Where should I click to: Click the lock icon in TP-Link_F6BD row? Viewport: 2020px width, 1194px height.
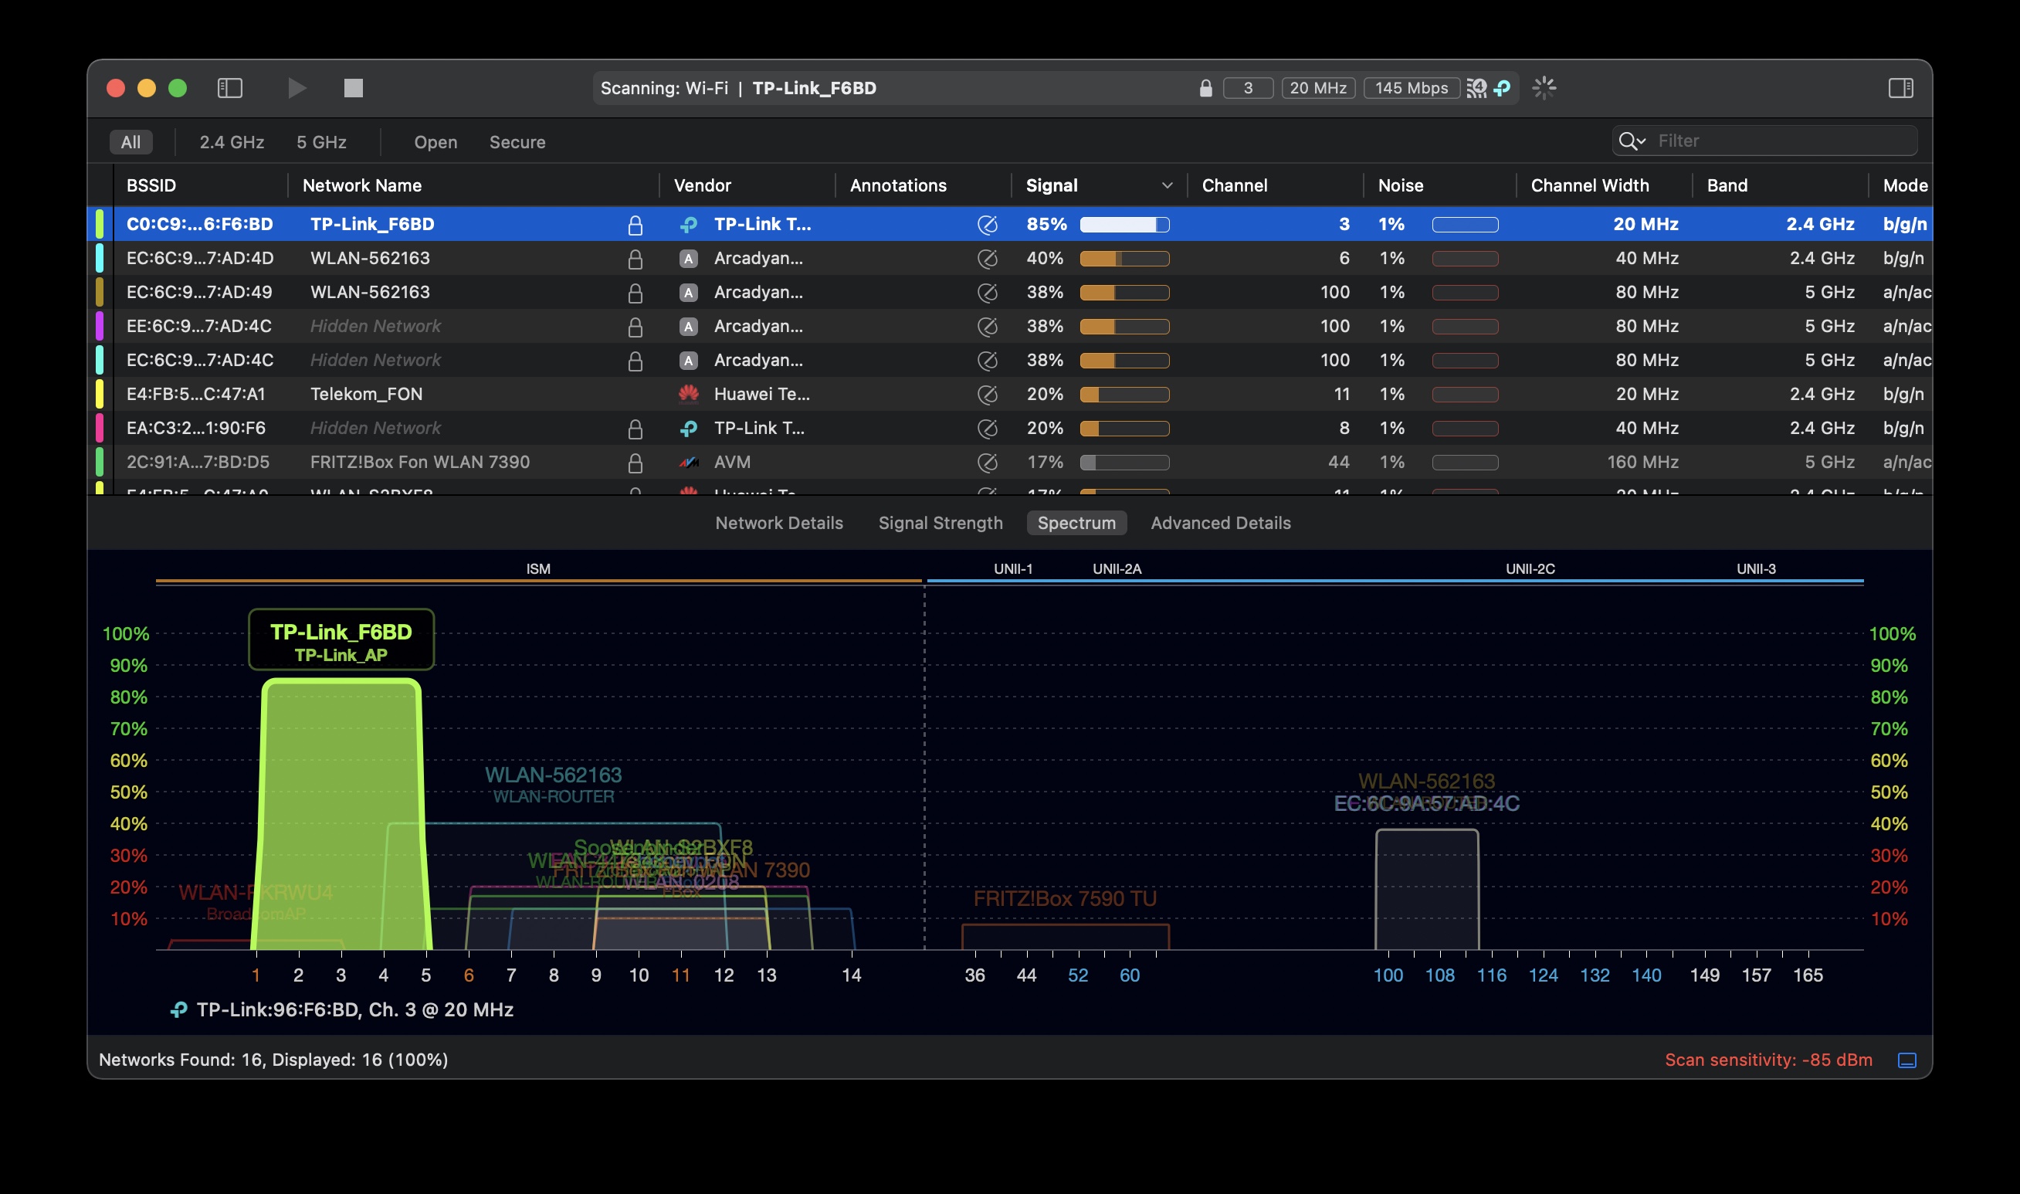pos(635,225)
